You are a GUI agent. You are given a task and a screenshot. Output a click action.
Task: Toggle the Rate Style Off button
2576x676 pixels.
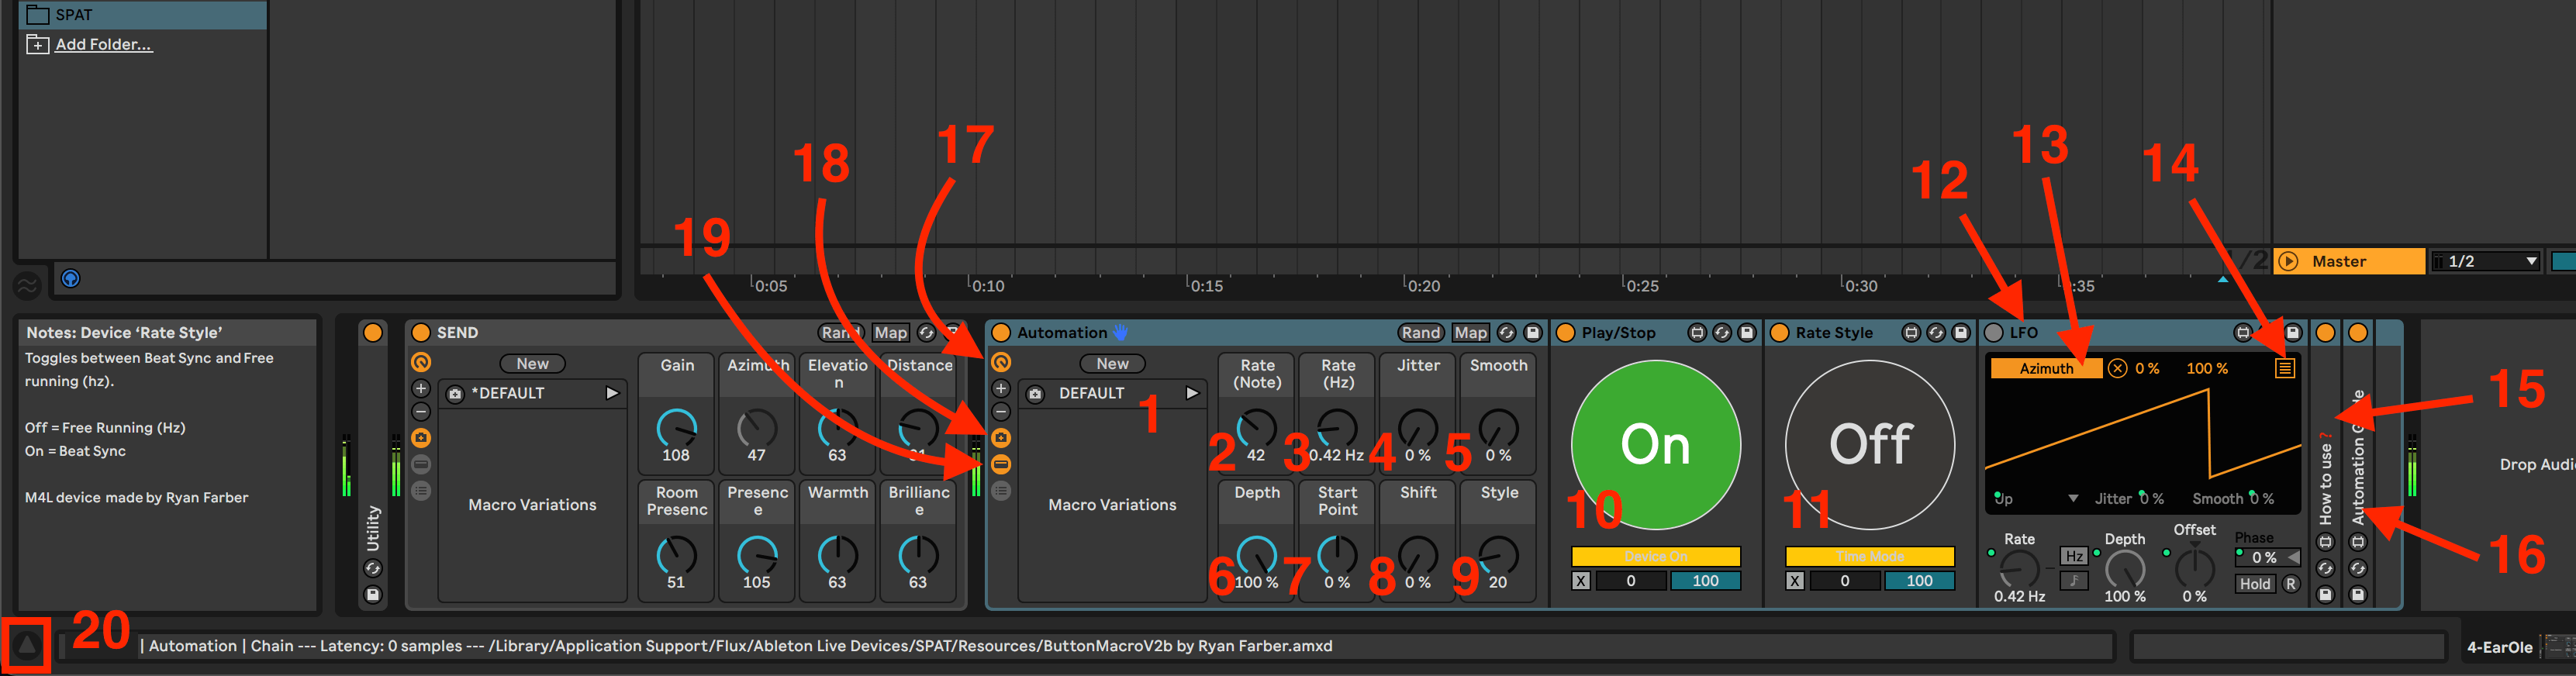point(1869,445)
